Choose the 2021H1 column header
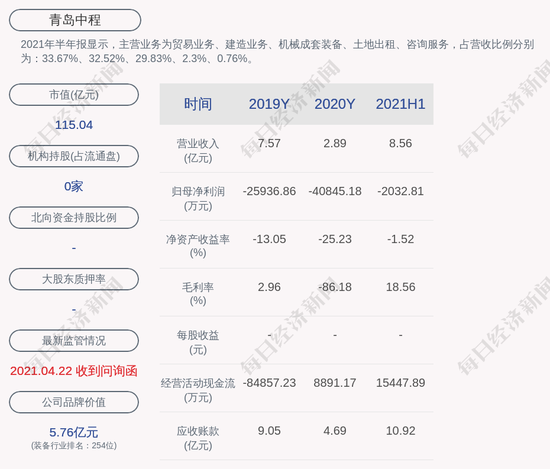Viewport: 550px width, 469px height. [400, 104]
